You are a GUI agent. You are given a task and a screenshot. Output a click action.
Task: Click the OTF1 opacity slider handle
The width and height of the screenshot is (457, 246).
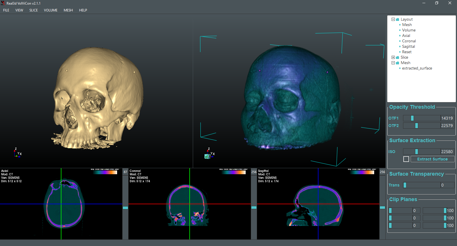(x=412, y=118)
